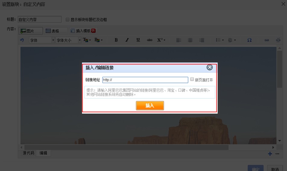Expand the 字体大小 size dropdown
Image resolution: width=287 pixels, height=171 pixels.
[x=68, y=40]
